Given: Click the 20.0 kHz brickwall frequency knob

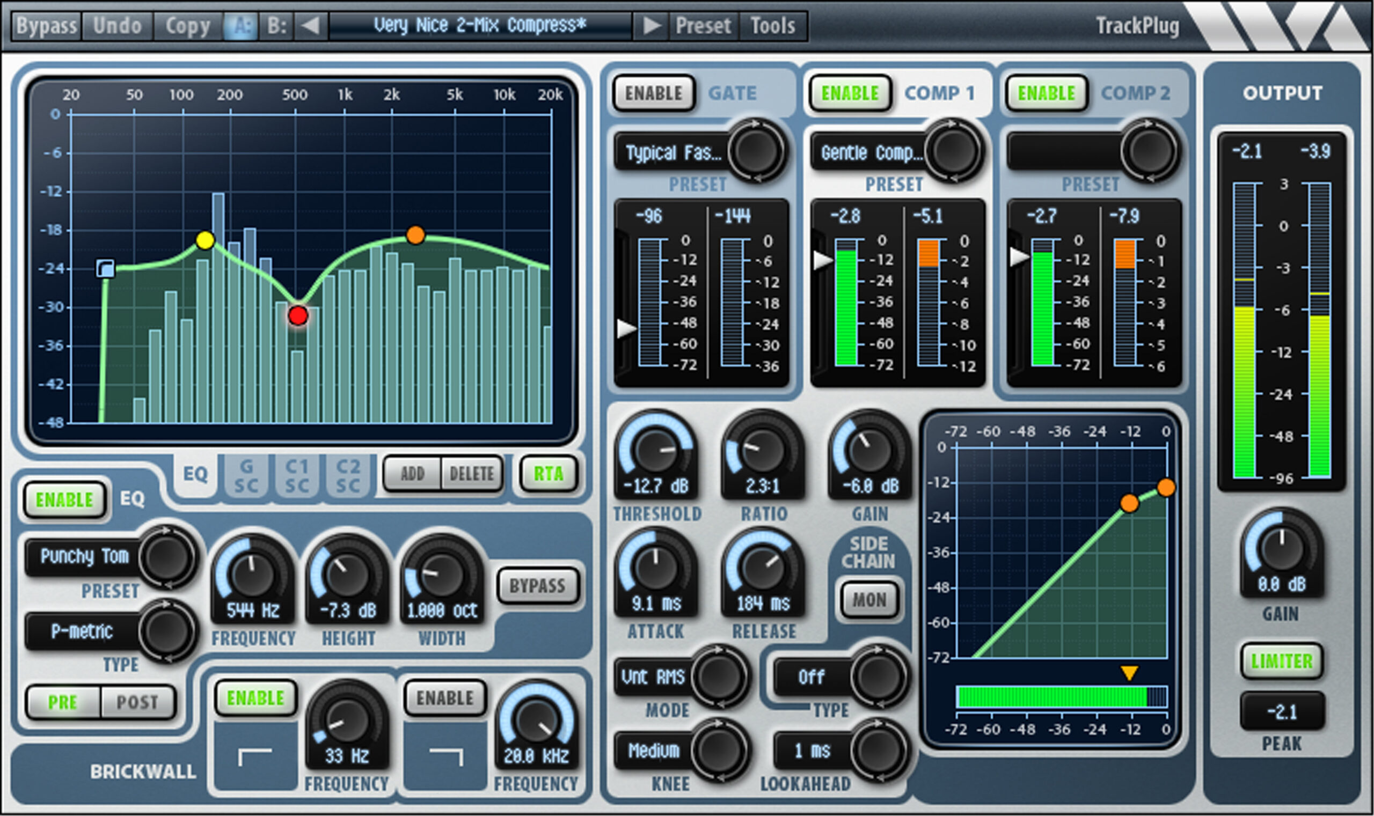Looking at the screenshot, I should pyautogui.click(x=536, y=719).
